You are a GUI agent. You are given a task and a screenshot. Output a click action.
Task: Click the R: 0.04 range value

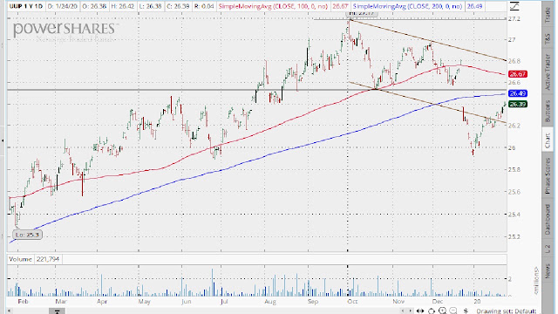tap(204, 6)
